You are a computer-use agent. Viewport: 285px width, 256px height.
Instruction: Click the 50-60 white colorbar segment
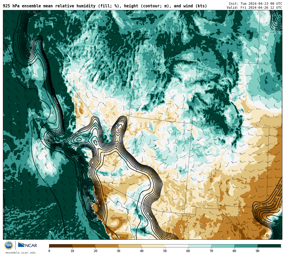[177, 246]
